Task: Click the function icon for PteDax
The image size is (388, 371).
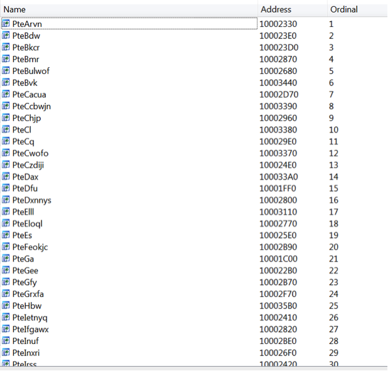Action: (6, 177)
